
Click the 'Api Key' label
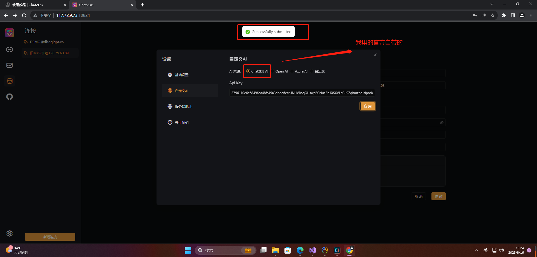pyautogui.click(x=236, y=83)
